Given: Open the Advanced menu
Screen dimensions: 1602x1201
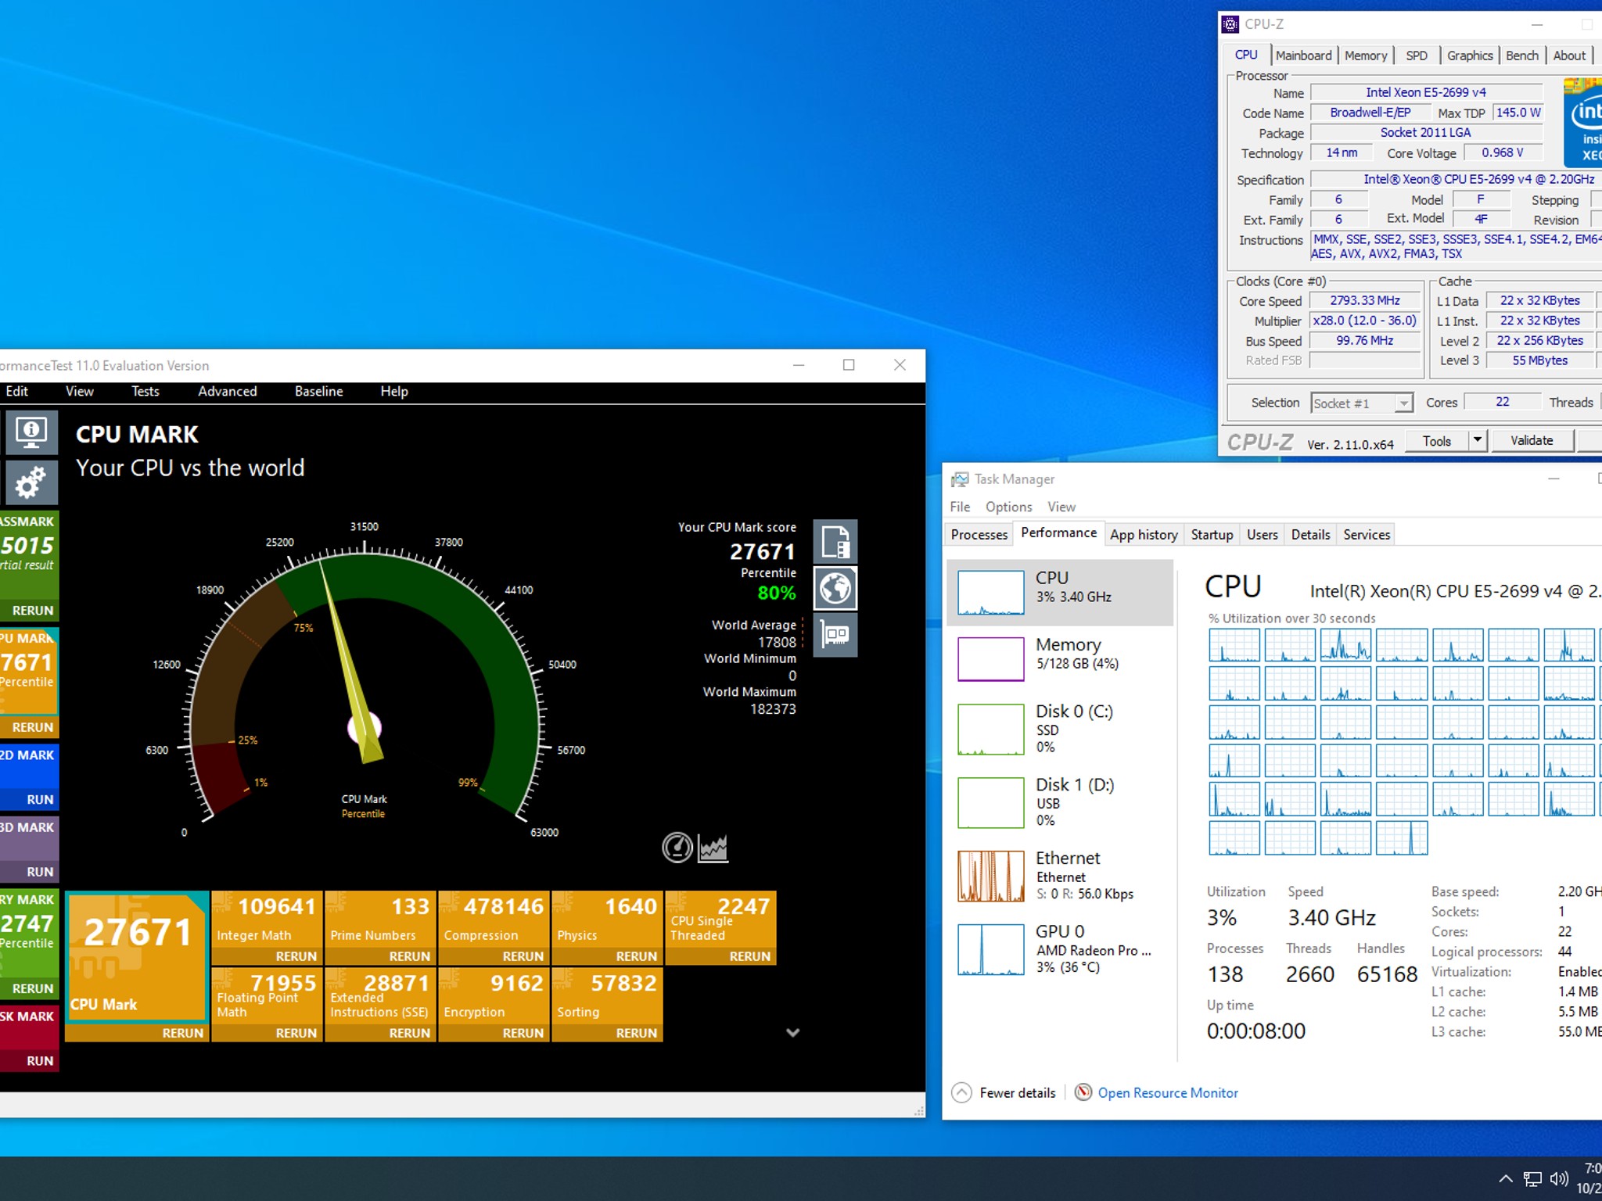Looking at the screenshot, I should point(227,391).
